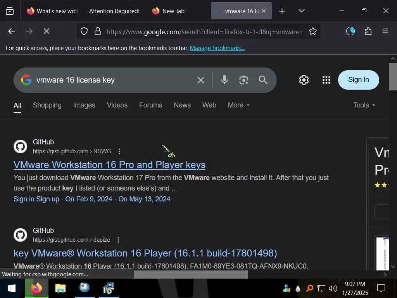Expand the list all tabs chevron
397x298 pixels.
[x=301, y=11]
